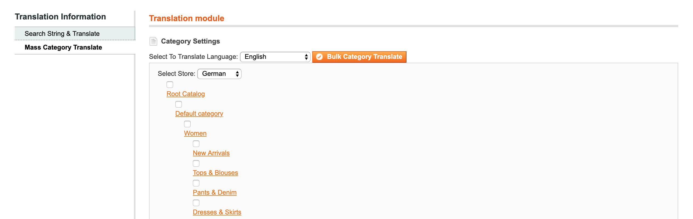The image size is (693, 219).
Task: Select the New Arrivals checkbox
Action: (x=196, y=144)
